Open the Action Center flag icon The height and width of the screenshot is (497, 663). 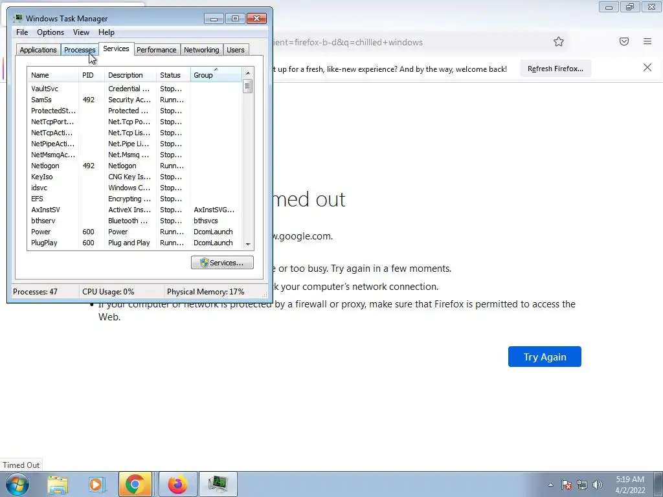click(x=566, y=485)
